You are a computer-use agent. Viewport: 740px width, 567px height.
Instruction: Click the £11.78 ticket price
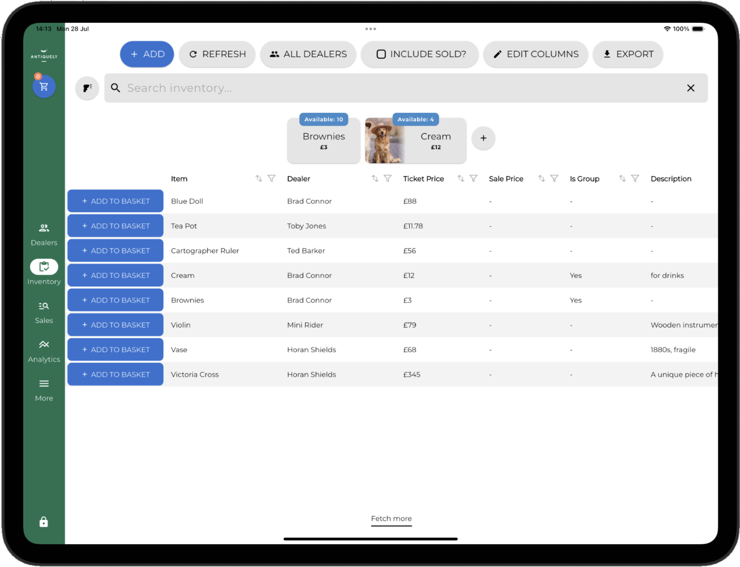(x=413, y=226)
